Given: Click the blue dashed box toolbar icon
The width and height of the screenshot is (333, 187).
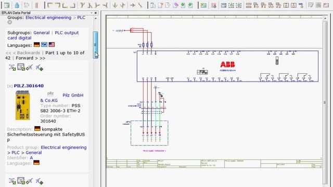Looking at the screenshot, I should (224, 5).
